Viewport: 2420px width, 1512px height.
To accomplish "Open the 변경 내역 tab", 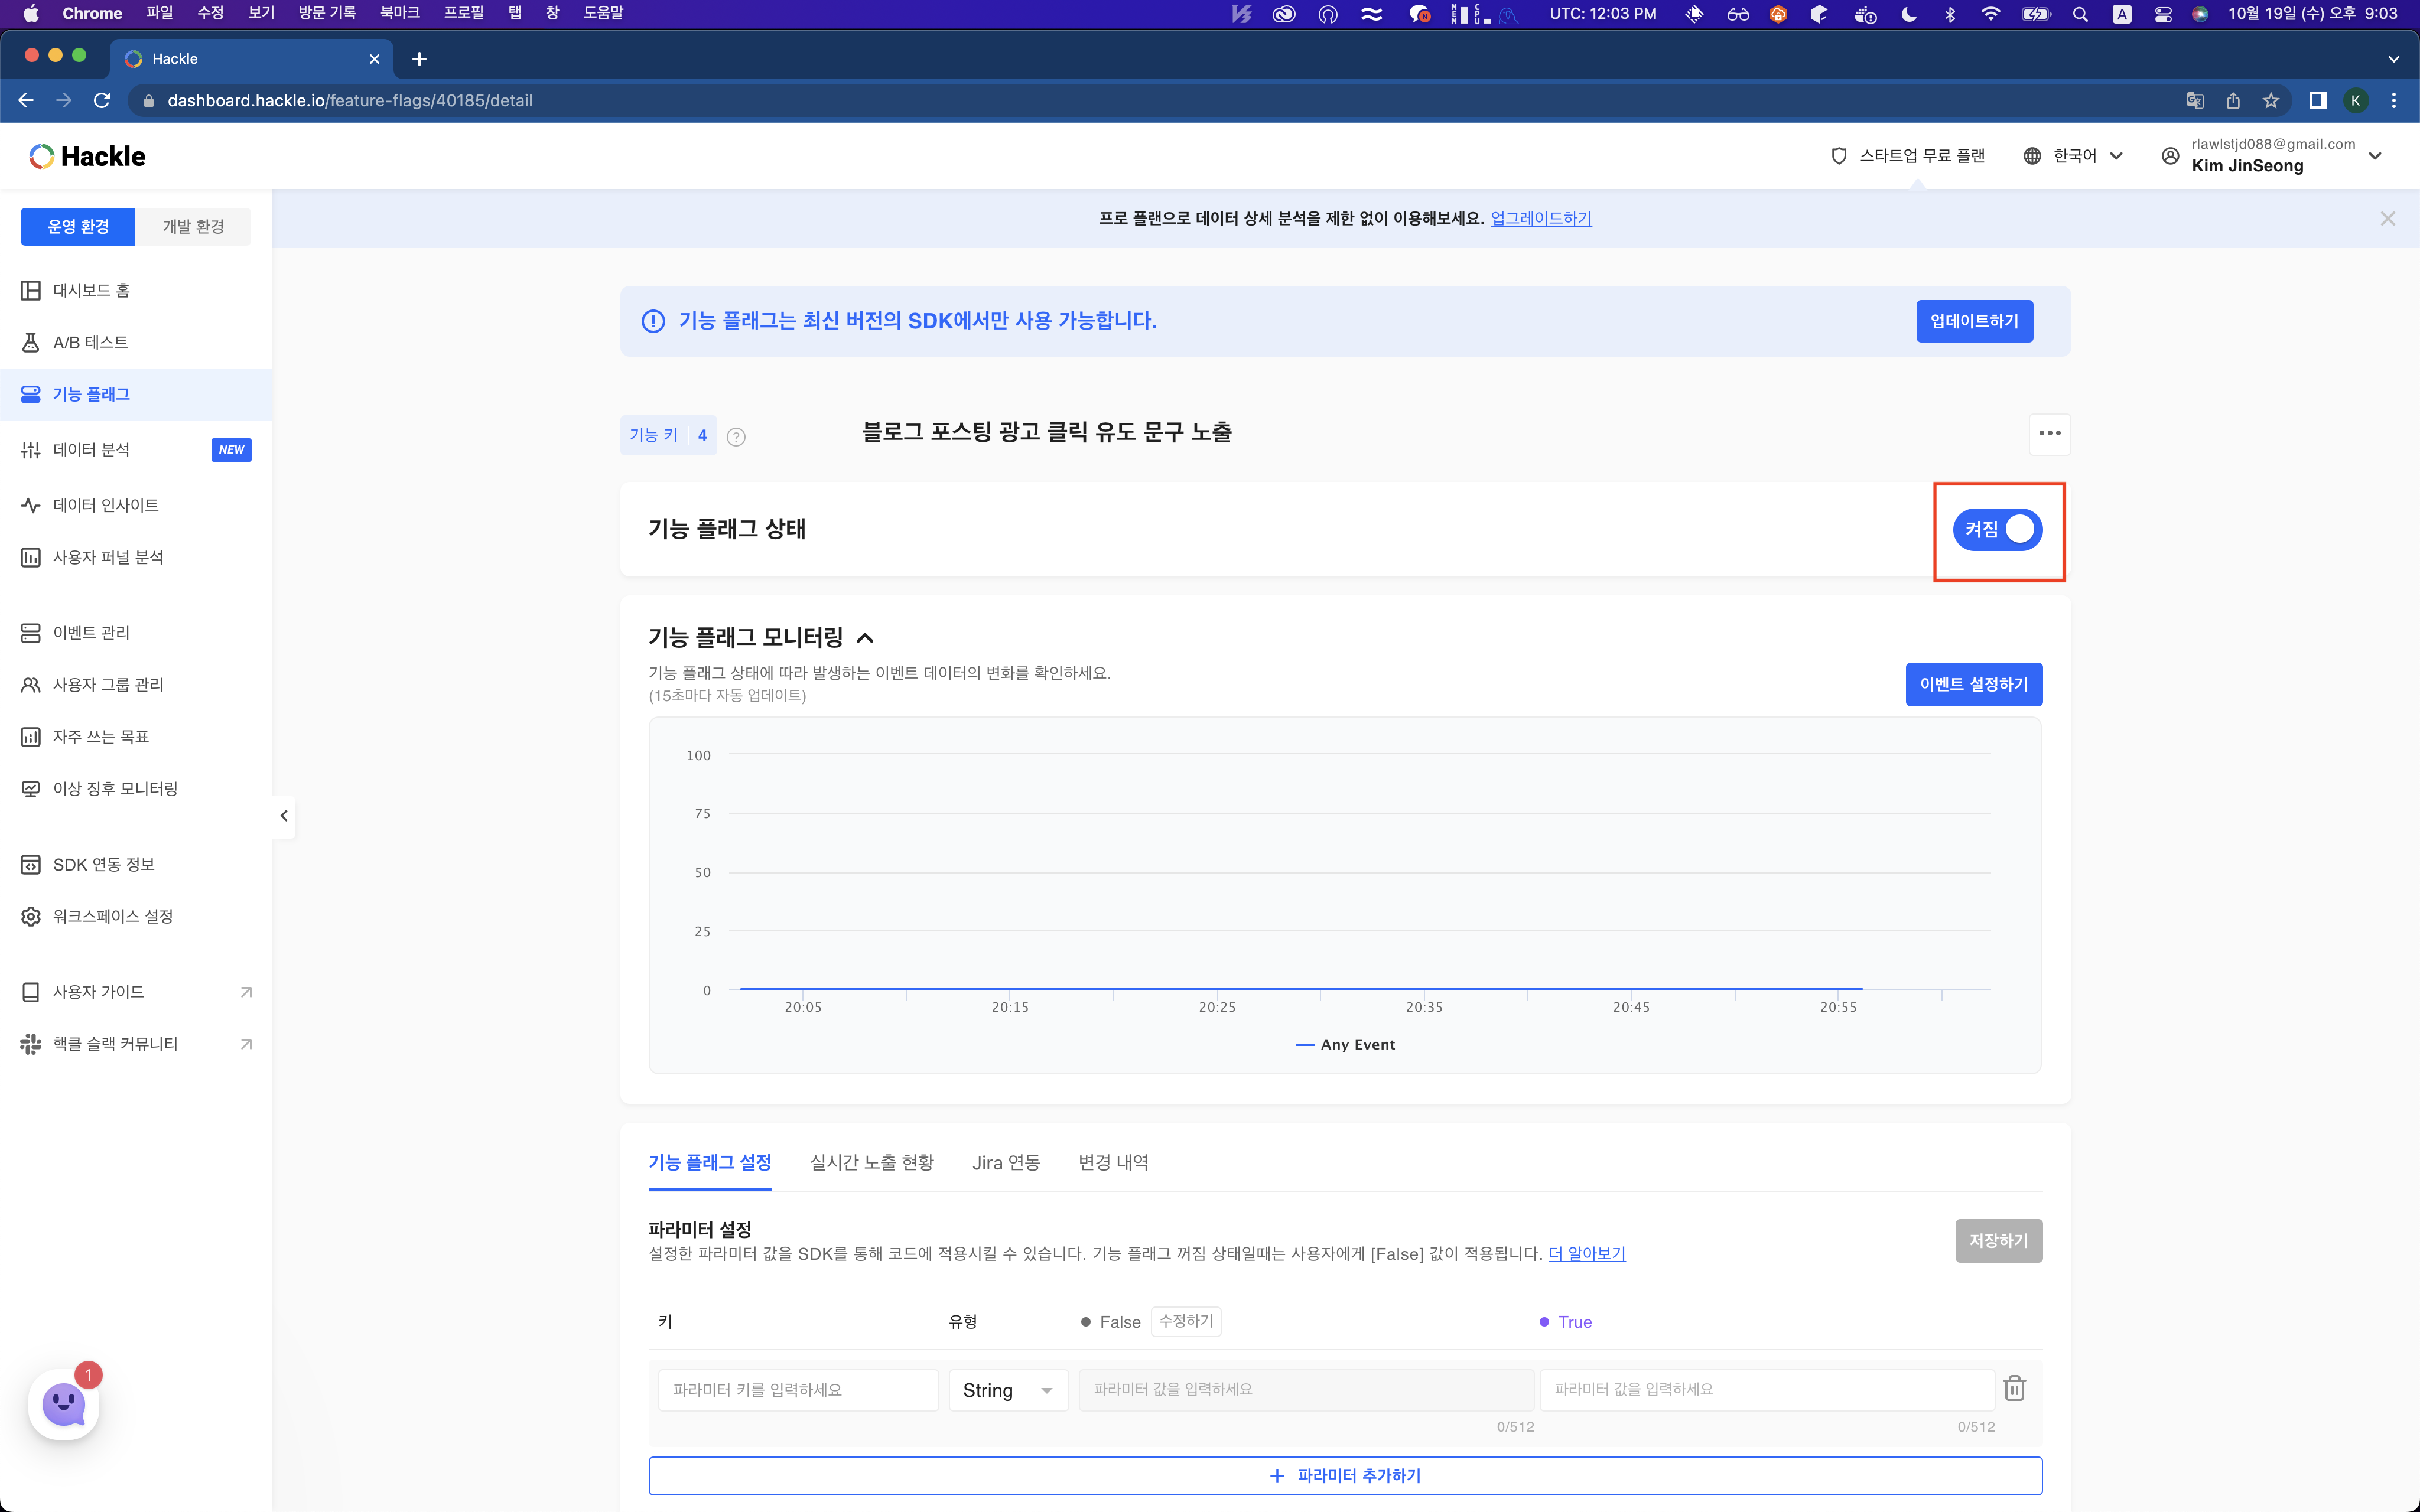I will point(1113,1162).
